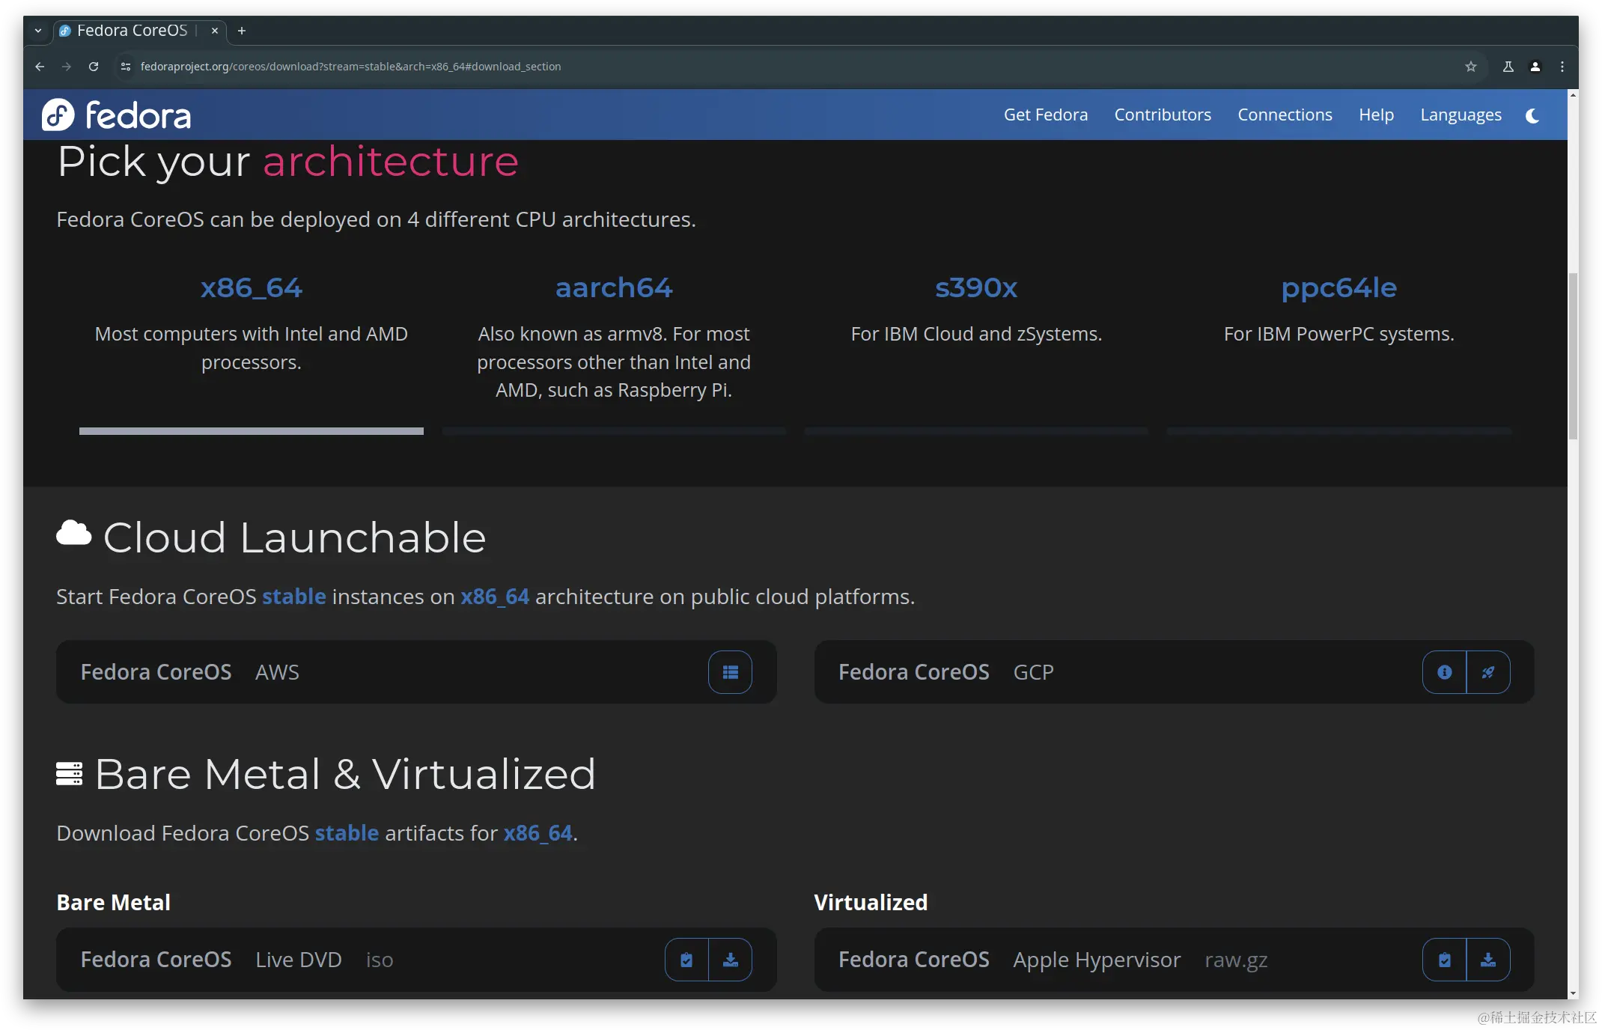This screenshot has height=1030, width=1602.
Task: Select the aarch64 architecture
Action: pyautogui.click(x=614, y=287)
